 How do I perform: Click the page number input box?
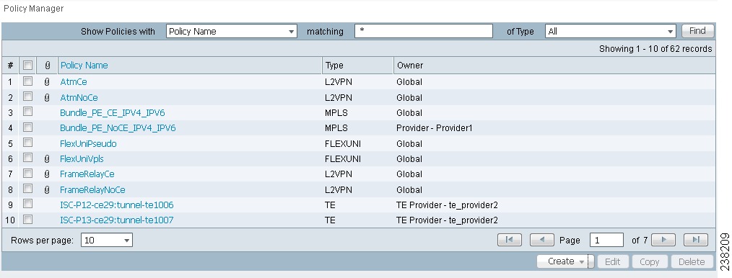point(606,241)
